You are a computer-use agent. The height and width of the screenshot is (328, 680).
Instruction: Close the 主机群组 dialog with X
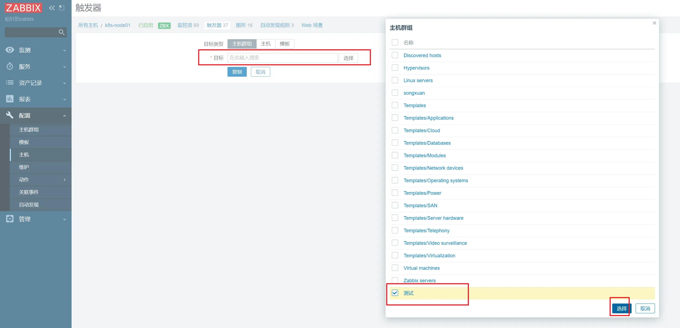pos(654,23)
